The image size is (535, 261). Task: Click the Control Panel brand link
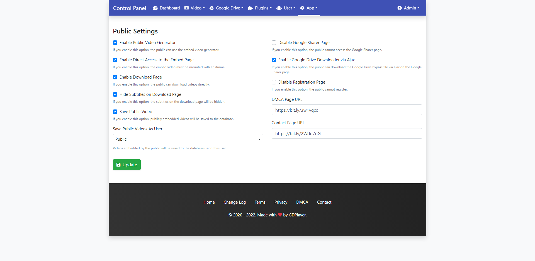coord(130,8)
